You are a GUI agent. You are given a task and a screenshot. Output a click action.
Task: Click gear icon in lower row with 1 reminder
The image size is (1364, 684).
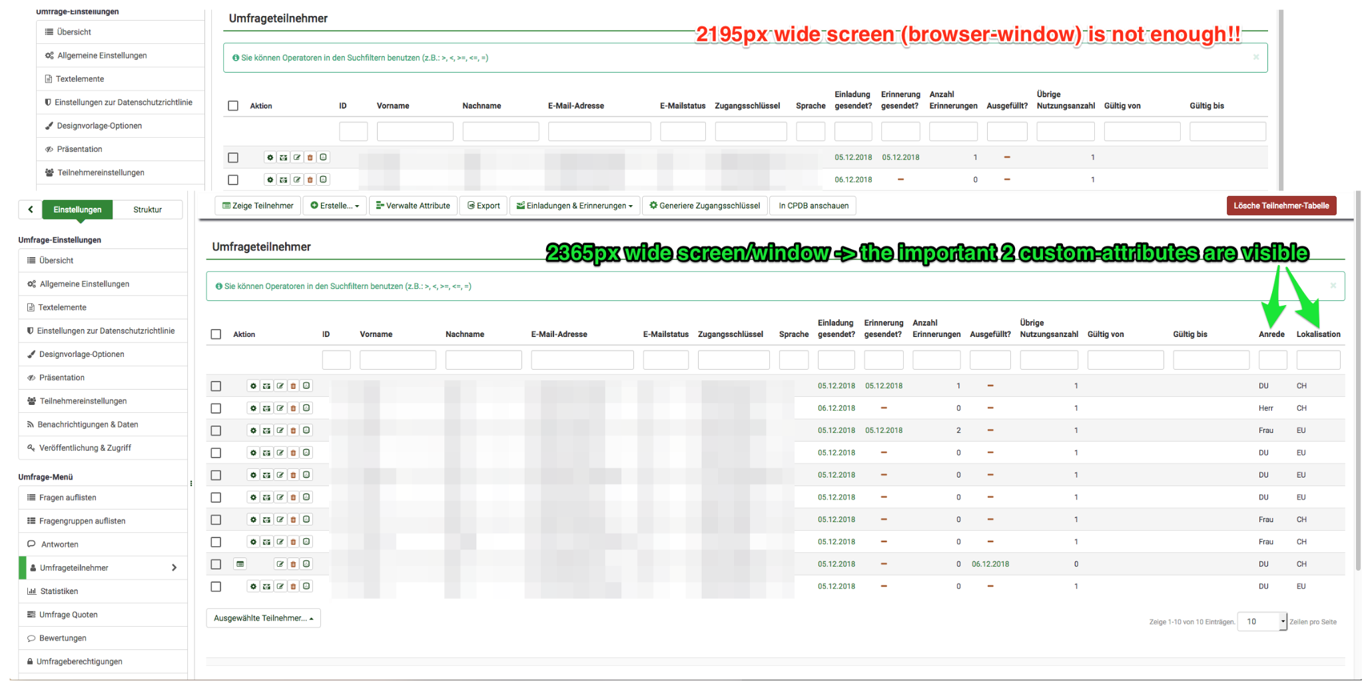click(x=253, y=386)
